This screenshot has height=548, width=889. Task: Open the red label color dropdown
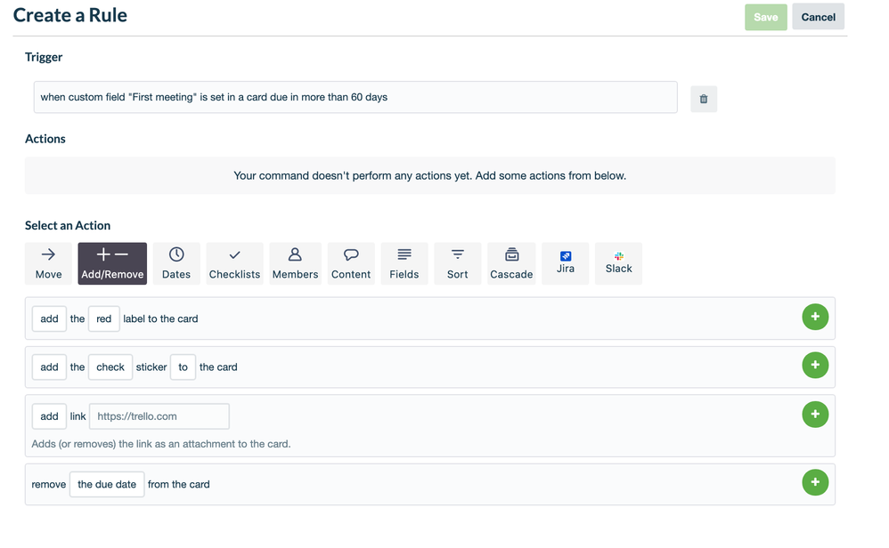[104, 318]
